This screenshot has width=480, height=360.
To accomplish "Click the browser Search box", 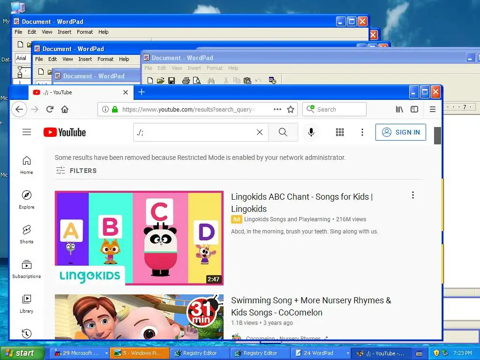I will tap(334, 109).
